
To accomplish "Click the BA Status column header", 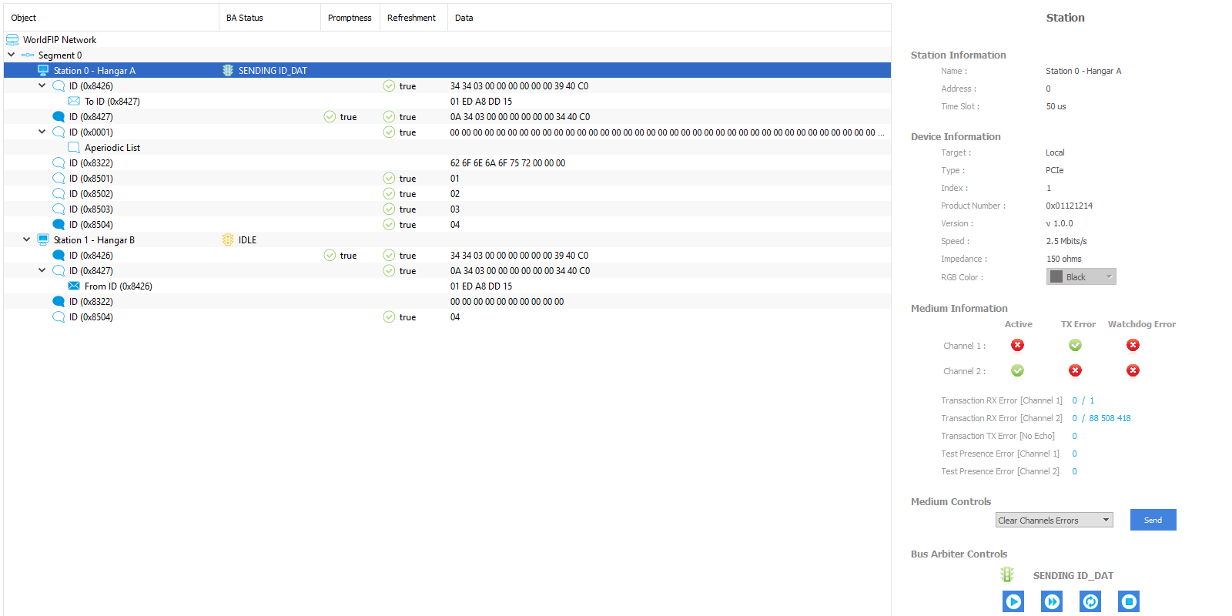I will coord(245,18).
